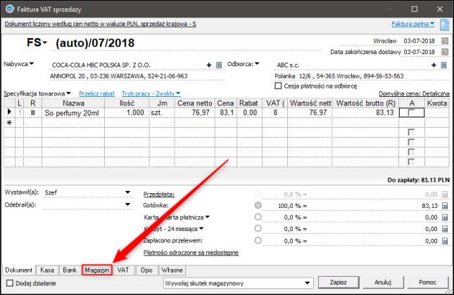The height and width of the screenshot is (295, 454).
Task: Enable Cesja płatności na odbiorcę
Action: [x=278, y=86]
